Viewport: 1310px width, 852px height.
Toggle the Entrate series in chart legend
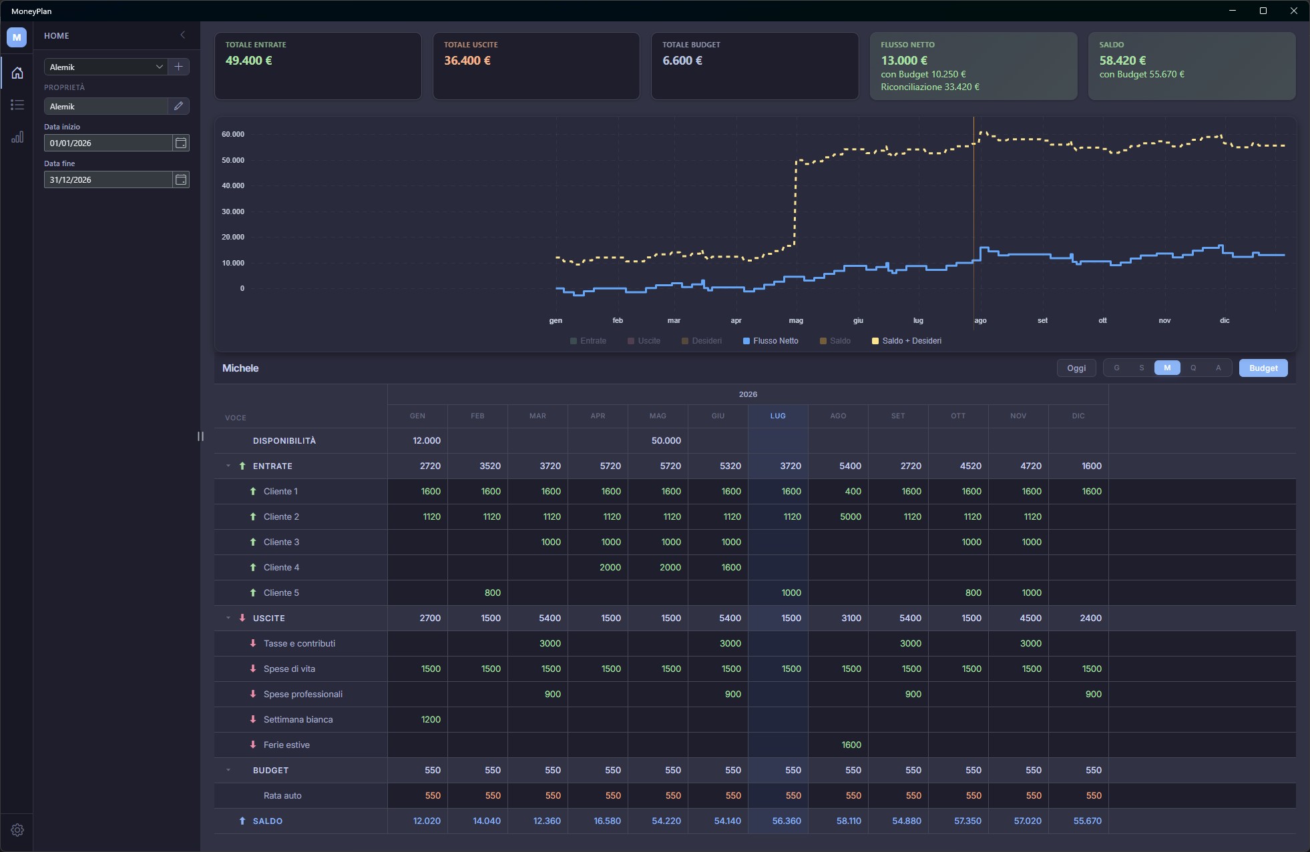[588, 341]
